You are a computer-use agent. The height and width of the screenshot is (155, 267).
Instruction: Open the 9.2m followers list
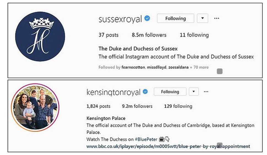tap(137, 106)
